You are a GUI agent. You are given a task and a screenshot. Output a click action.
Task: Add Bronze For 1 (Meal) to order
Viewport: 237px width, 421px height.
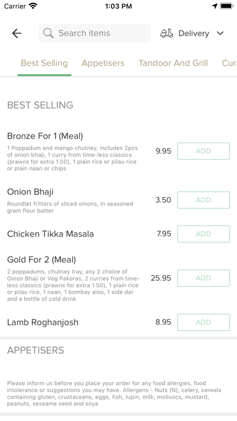pyautogui.click(x=204, y=151)
